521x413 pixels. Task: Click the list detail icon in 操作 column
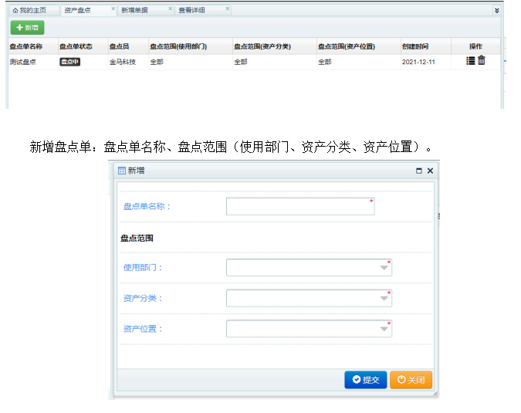(x=471, y=61)
